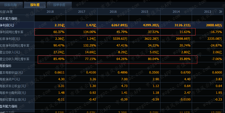Click the 营业总收入同比增长率 row label
The width and height of the screenshot is (225, 113).
pos(15,59)
